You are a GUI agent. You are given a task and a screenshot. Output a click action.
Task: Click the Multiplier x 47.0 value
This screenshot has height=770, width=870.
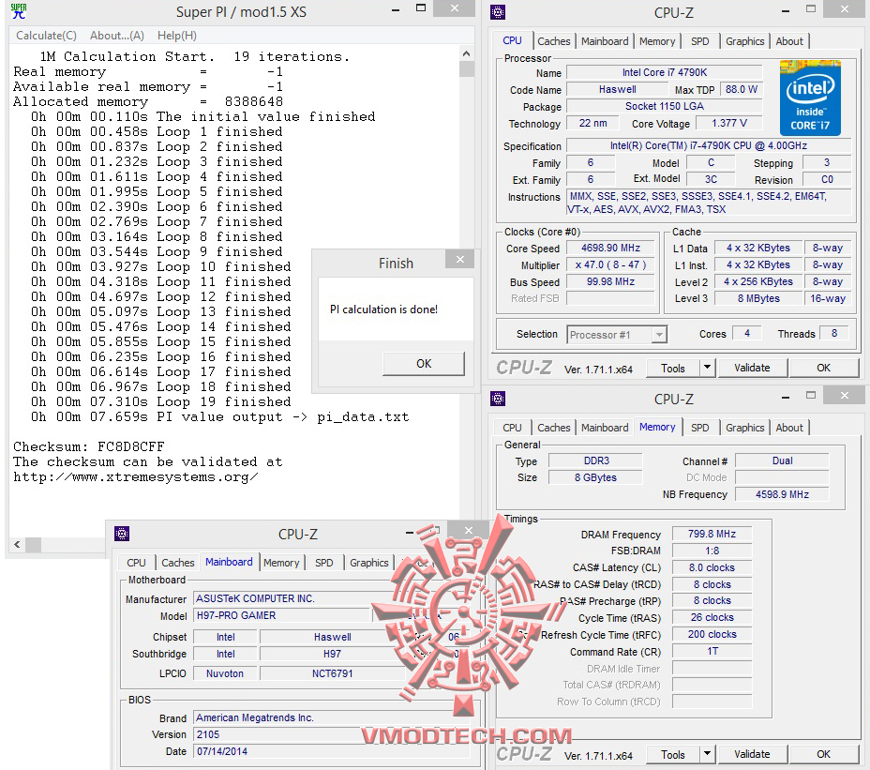click(610, 264)
